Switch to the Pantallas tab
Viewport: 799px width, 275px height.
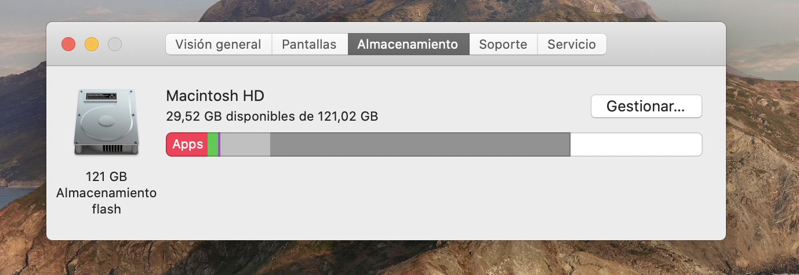click(309, 44)
